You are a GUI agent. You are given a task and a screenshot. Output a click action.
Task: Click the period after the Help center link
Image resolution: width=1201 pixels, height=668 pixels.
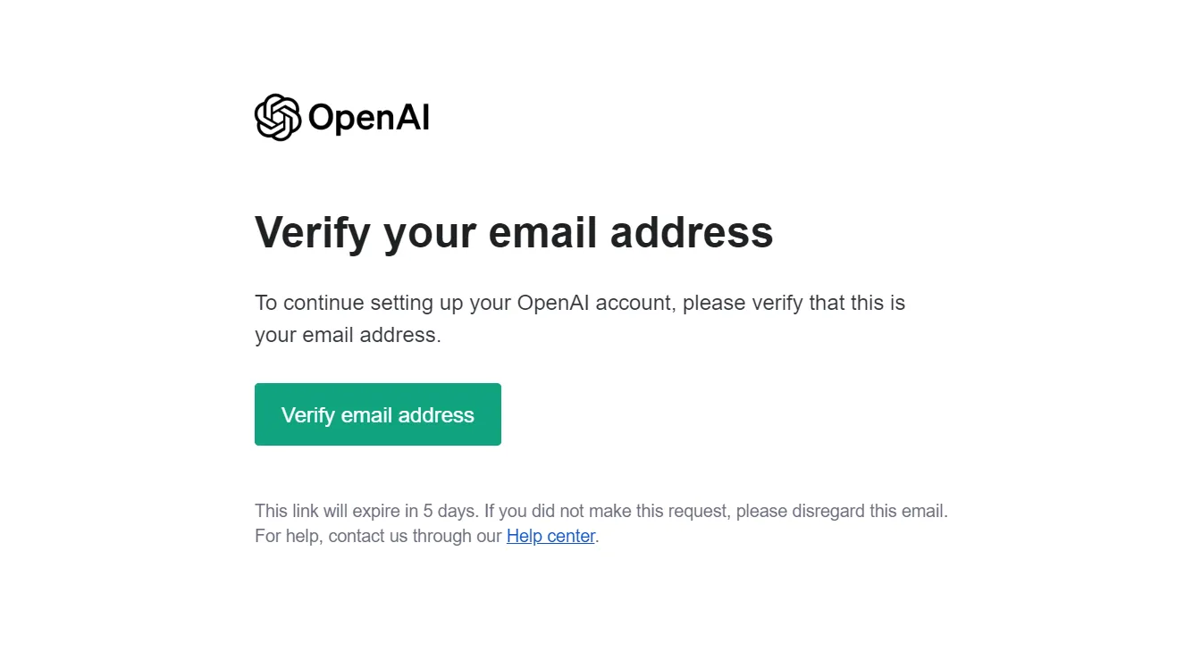pyautogui.click(x=597, y=540)
